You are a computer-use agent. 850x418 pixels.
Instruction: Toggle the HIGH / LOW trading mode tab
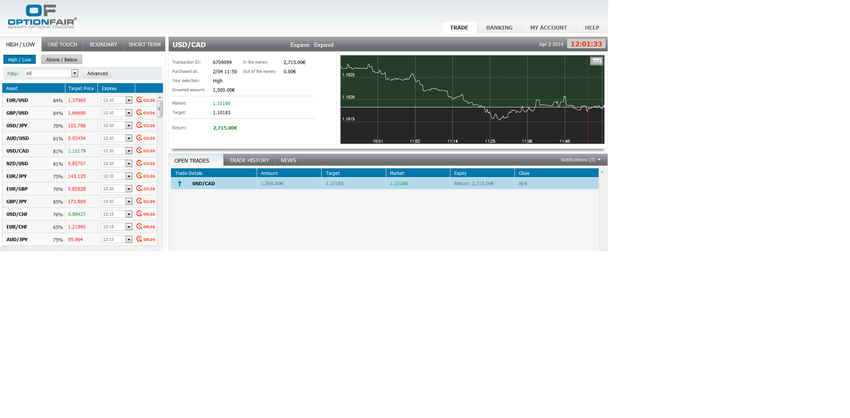(x=20, y=44)
